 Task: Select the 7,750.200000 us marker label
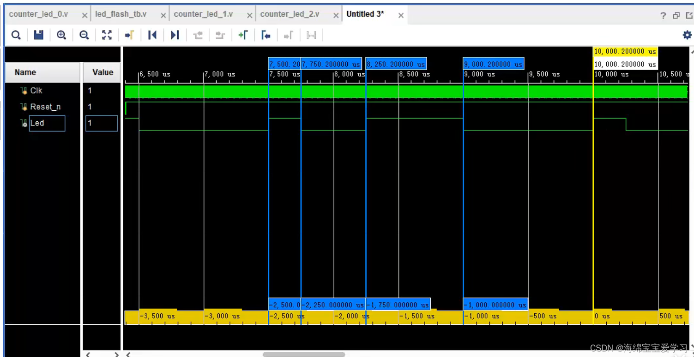coord(331,64)
